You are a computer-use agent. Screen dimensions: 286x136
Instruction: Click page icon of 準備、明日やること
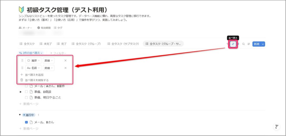(x=31, y=98)
